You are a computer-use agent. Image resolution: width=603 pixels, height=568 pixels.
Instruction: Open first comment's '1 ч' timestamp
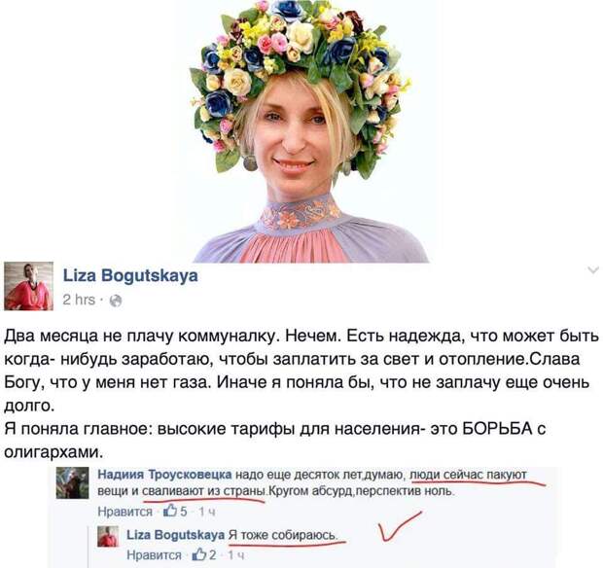tap(207, 512)
